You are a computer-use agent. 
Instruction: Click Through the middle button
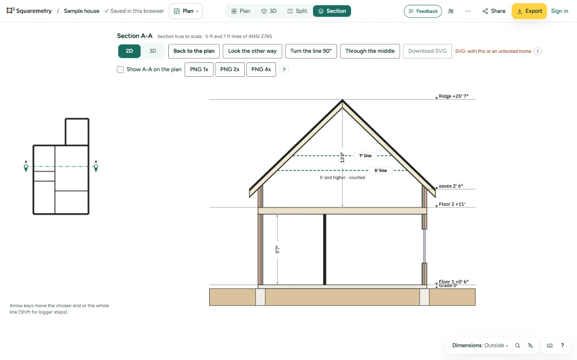[x=370, y=51]
